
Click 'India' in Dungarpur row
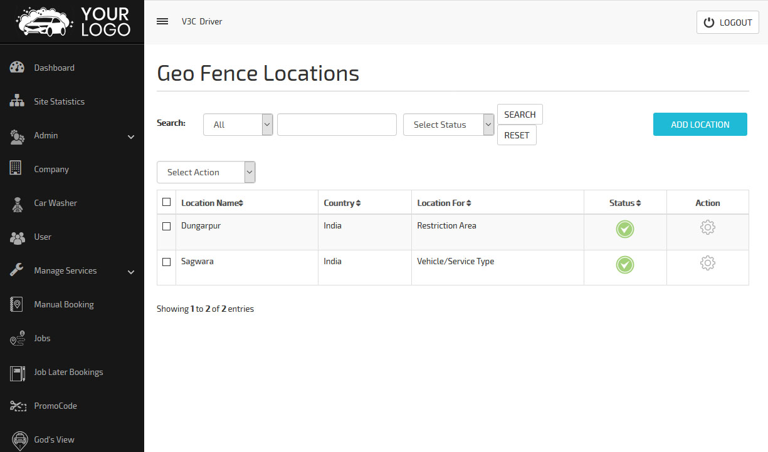(x=332, y=225)
